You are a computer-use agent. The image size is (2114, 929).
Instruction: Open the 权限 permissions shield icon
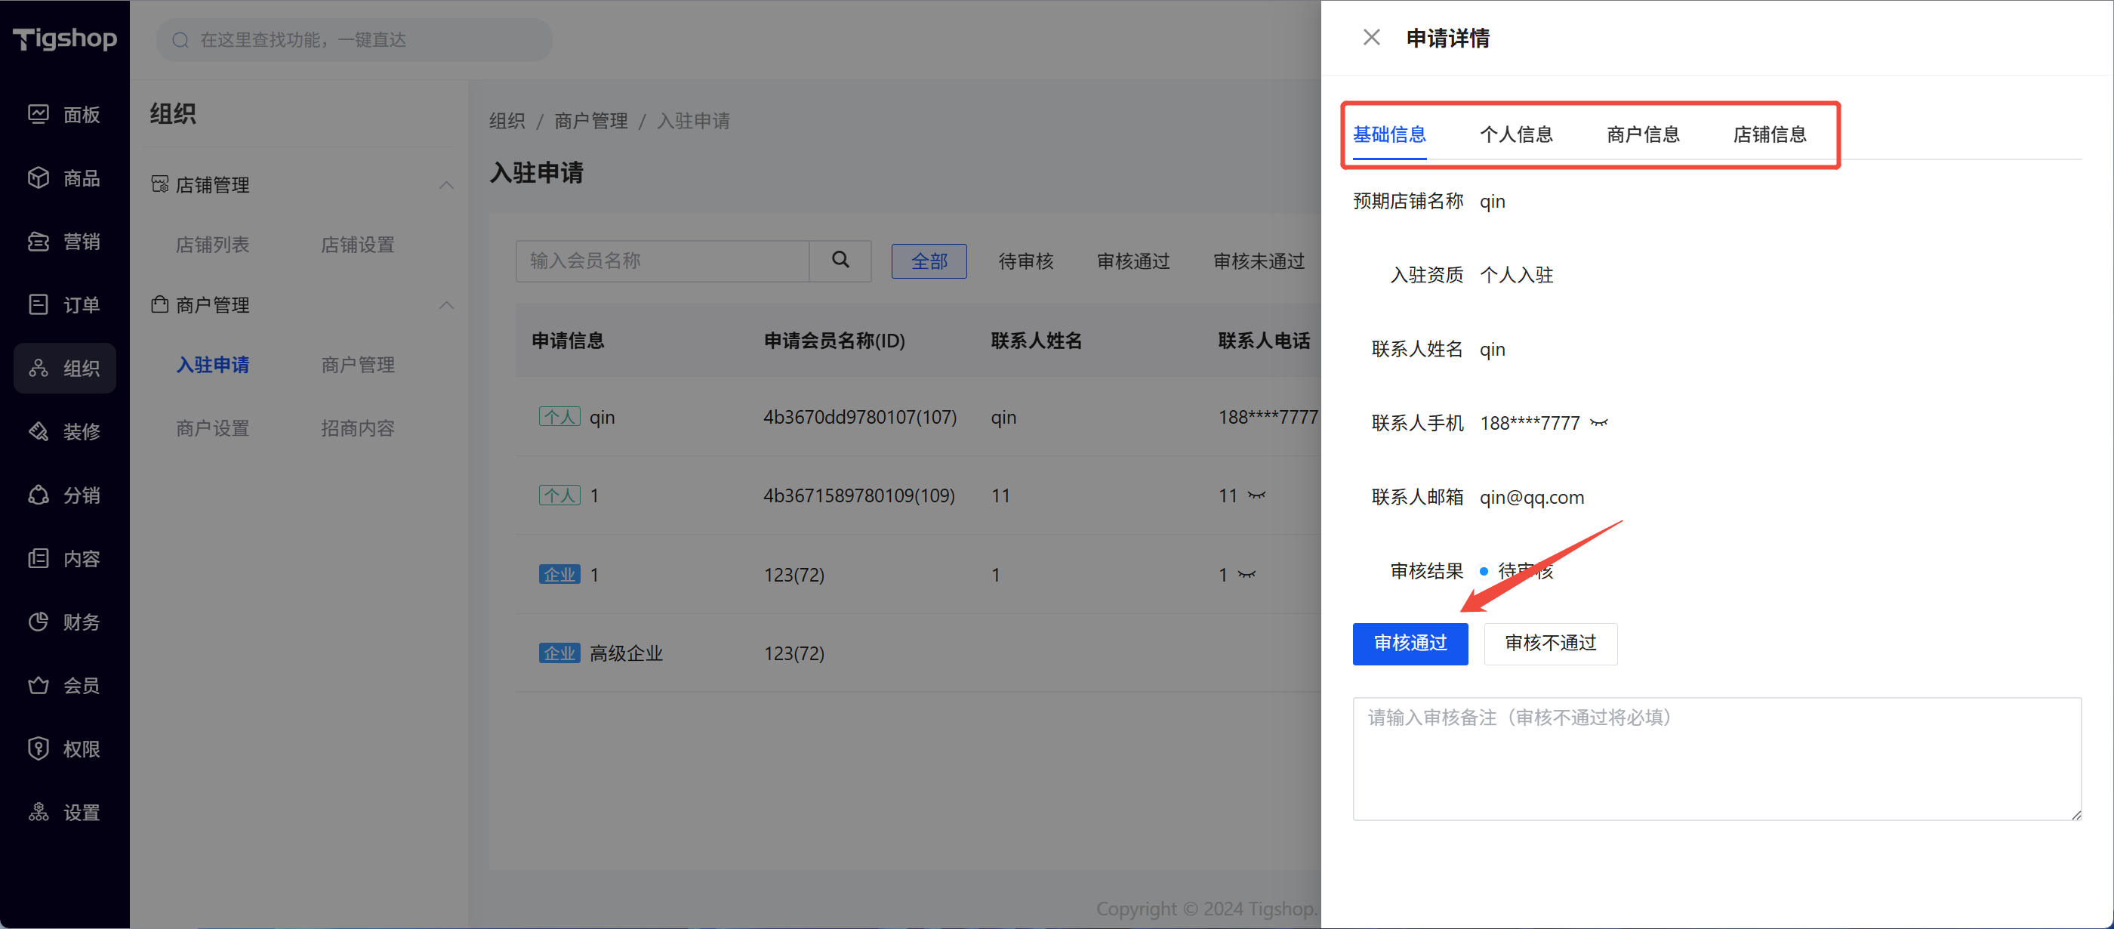39,748
